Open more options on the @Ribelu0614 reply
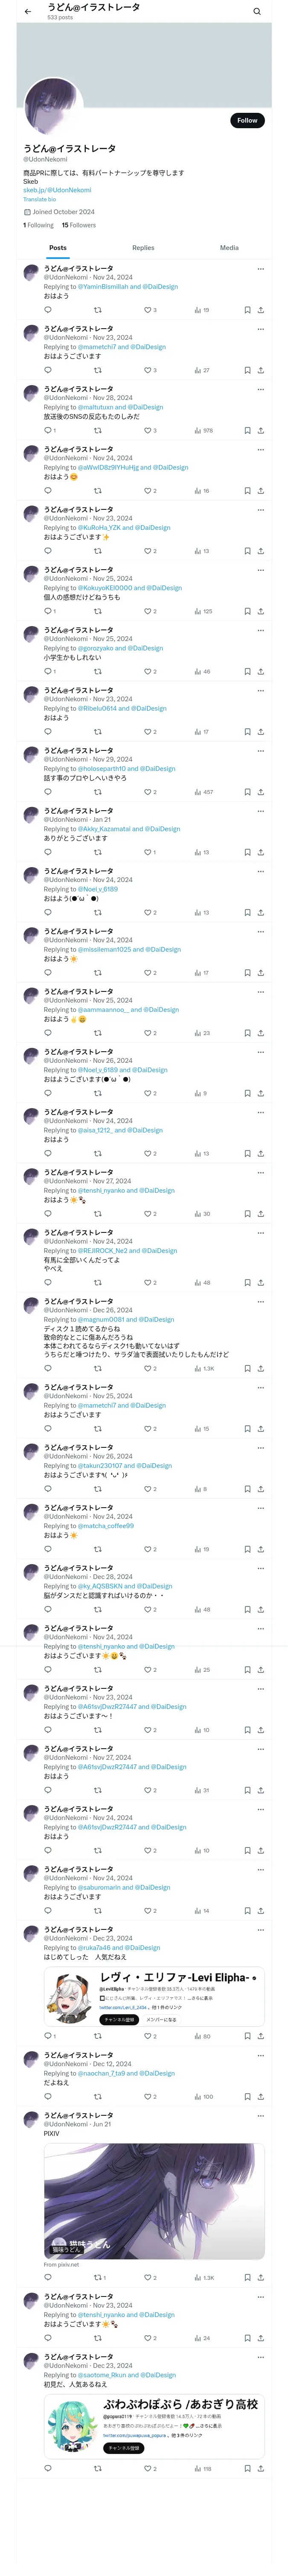 click(261, 690)
